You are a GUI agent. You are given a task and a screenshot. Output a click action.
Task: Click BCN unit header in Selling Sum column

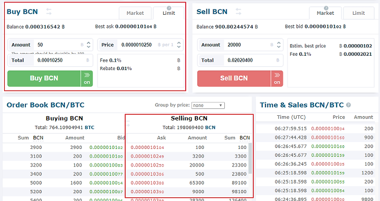tap(244, 138)
